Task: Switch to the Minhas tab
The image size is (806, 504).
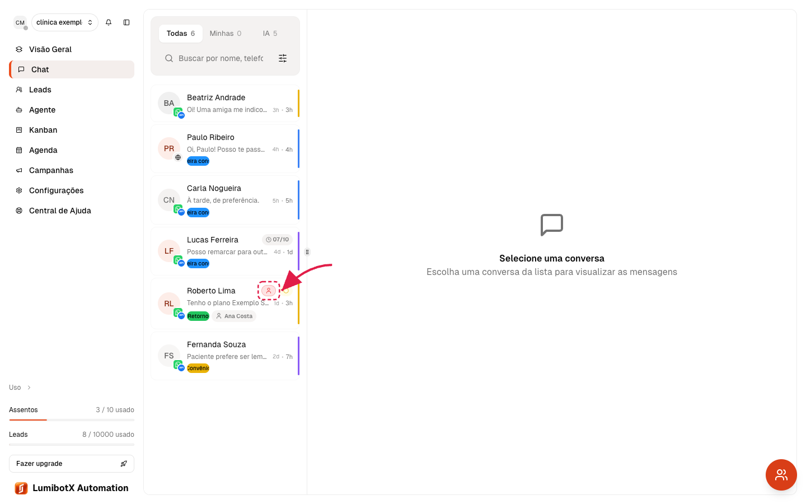Action: (x=226, y=34)
